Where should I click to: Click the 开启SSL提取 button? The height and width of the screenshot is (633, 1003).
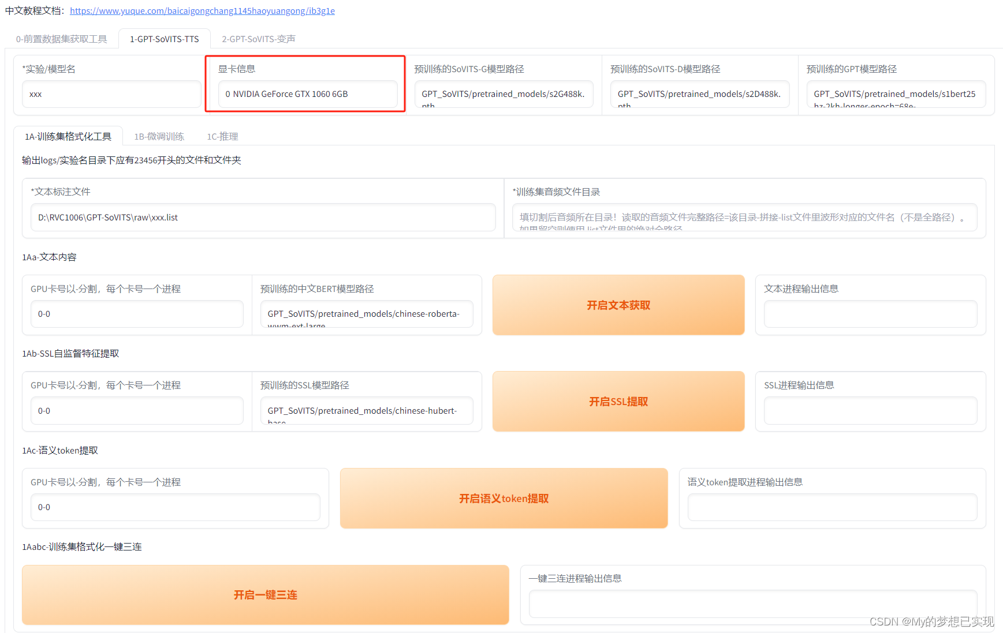pos(618,401)
